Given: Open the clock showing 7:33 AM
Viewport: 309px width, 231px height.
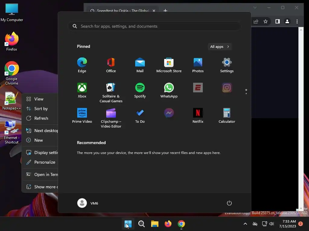Looking at the screenshot, I should pyautogui.click(x=288, y=224).
